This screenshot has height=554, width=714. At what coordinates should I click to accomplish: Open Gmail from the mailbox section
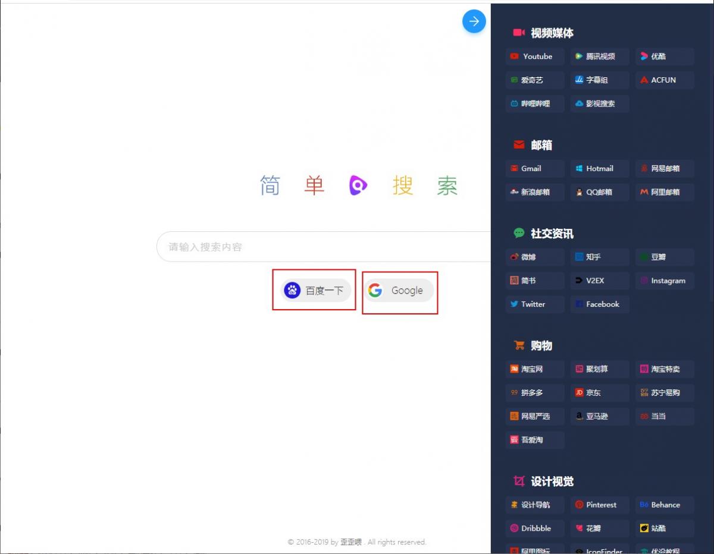click(535, 168)
